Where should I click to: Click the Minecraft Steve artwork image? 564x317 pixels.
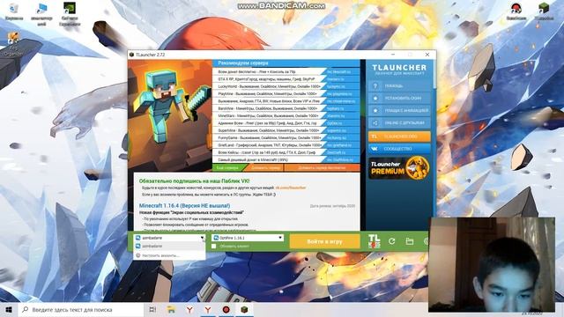click(170, 115)
